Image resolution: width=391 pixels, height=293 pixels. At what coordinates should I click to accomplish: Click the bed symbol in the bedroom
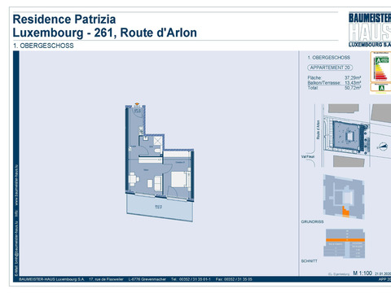pos(180,179)
